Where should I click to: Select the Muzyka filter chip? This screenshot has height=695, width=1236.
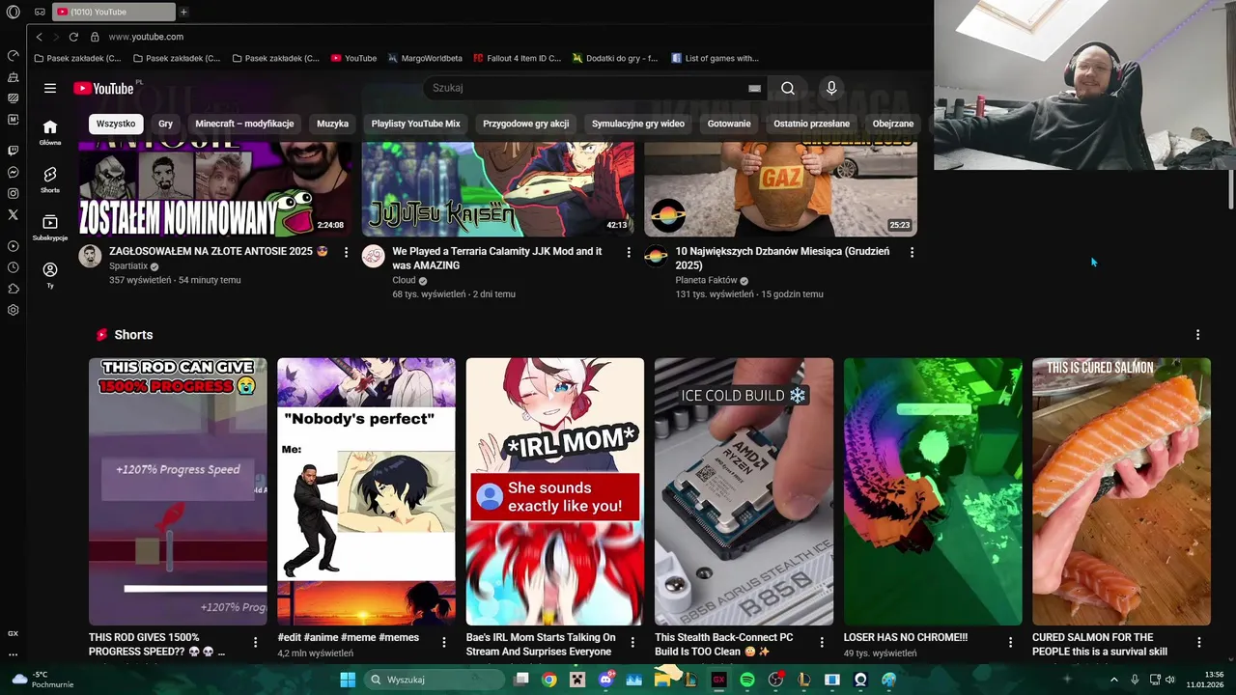pyautogui.click(x=332, y=124)
